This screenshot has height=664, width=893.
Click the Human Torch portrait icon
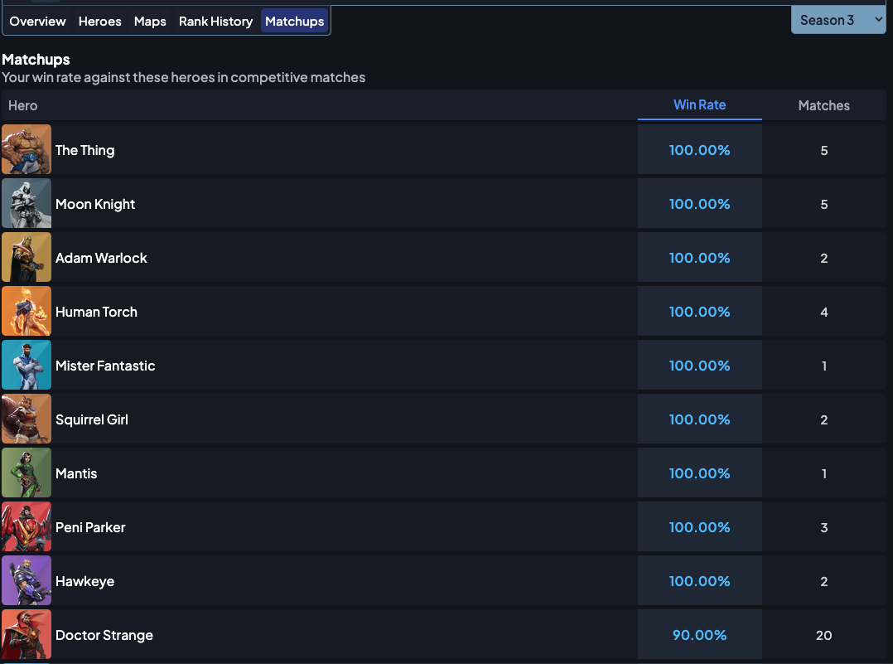[x=27, y=311]
